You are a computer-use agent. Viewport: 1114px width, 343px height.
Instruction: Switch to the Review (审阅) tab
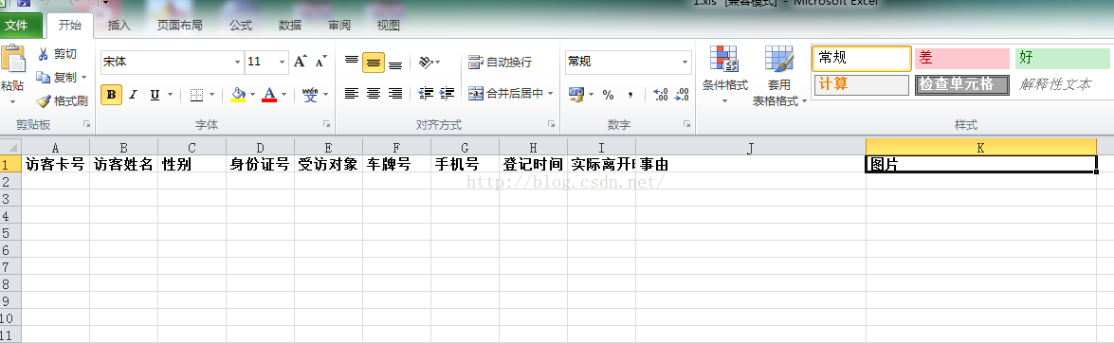(338, 26)
